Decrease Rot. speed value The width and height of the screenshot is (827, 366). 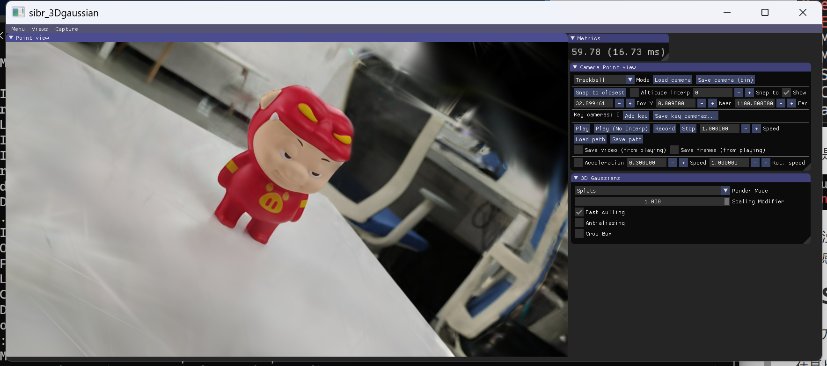point(755,163)
